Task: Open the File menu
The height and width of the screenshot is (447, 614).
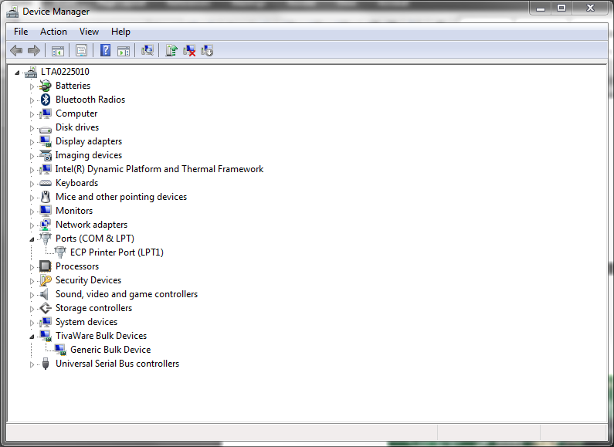Action: 21,32
